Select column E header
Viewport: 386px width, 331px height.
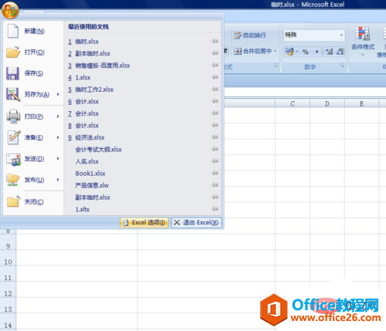pyautogui.click(x=361, y=103)
